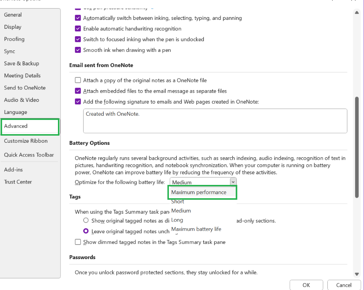Open the Send to OneNote category
The height and width of the screenshot is (290, 364).
[x=25, y=88]
